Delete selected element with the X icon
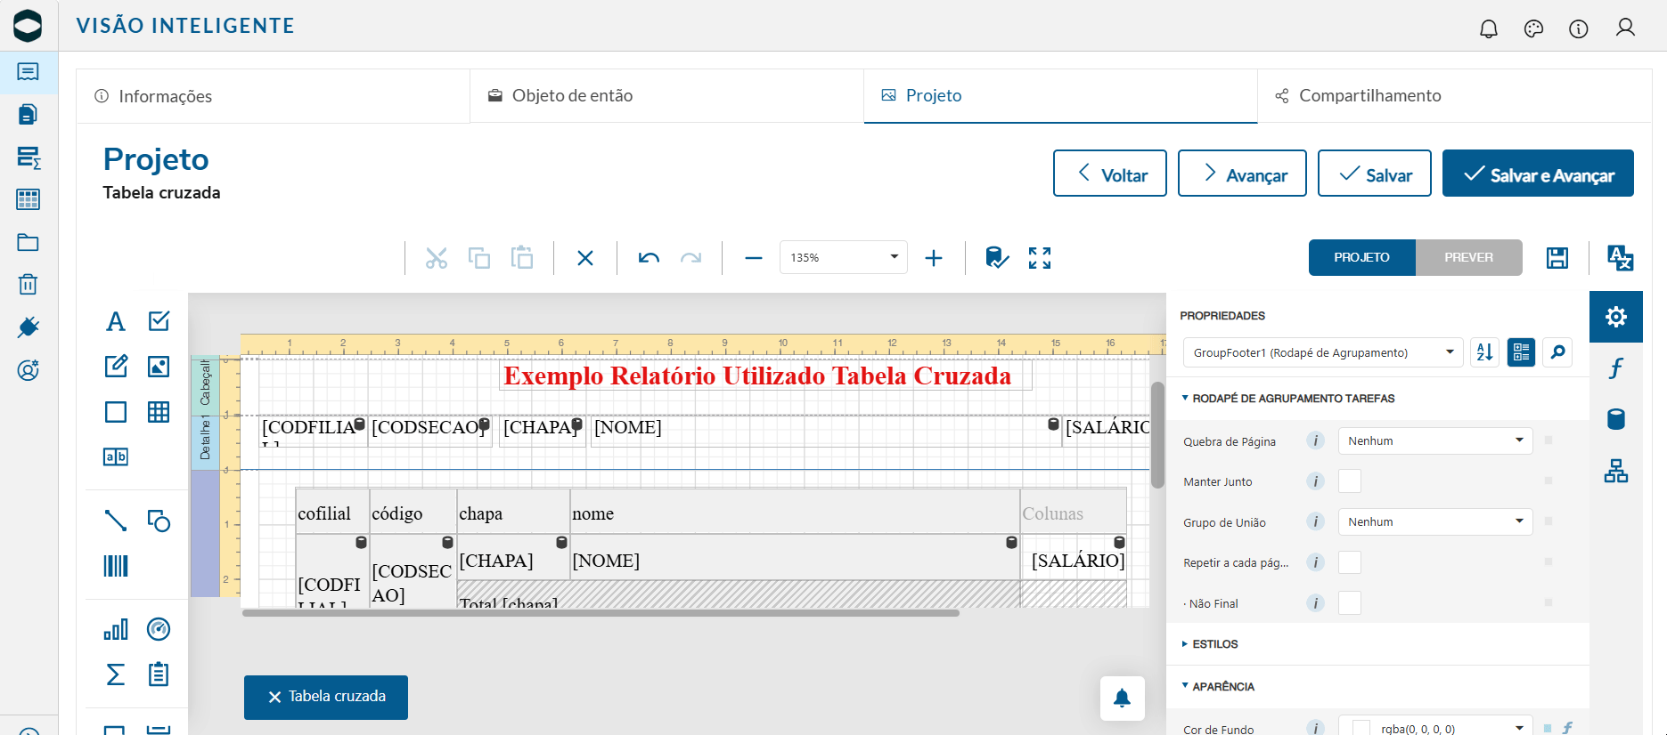 585,258
